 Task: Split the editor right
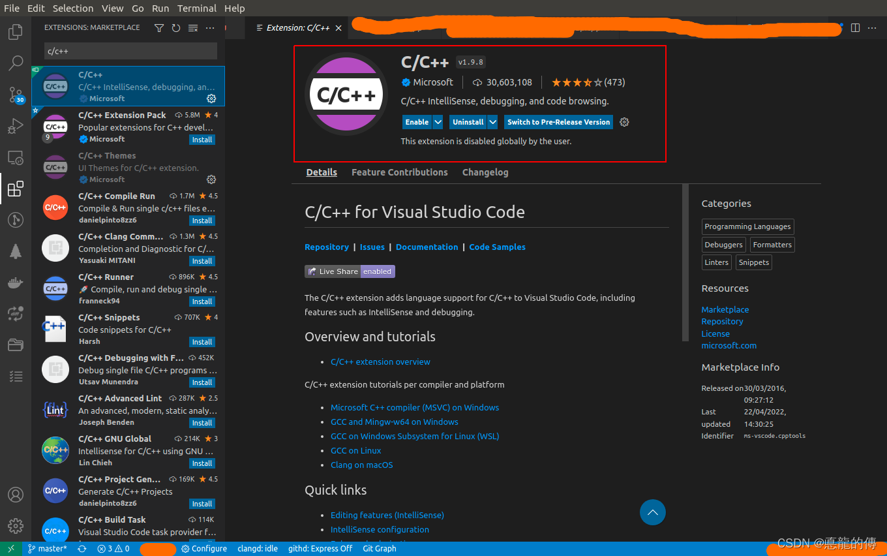click(855, 27)
